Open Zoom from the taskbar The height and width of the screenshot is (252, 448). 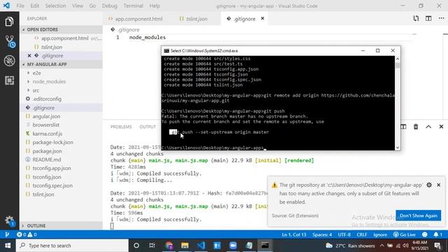[233, 246]
